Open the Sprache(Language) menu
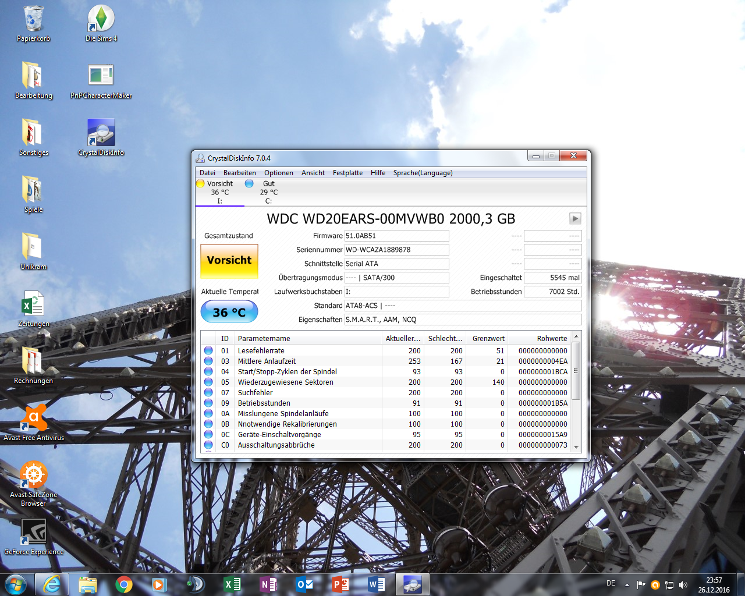The height and width of the screenshot is (596, 745). (423, 173)
